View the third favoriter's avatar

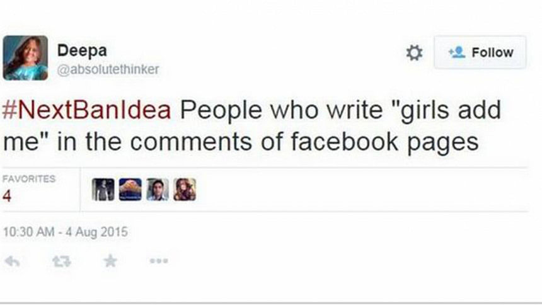[x=157, y=189]
